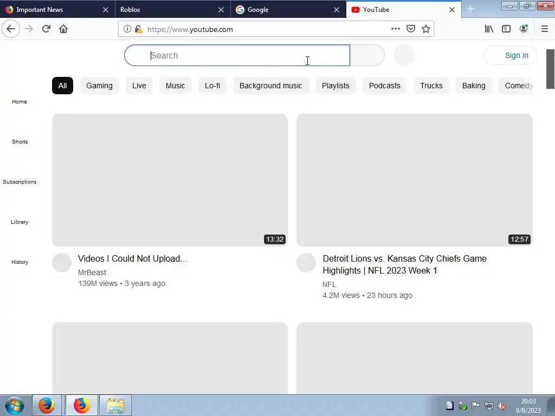Close the Google tab
The width and height of the screenshot is (555, 416).
[337, 10]
